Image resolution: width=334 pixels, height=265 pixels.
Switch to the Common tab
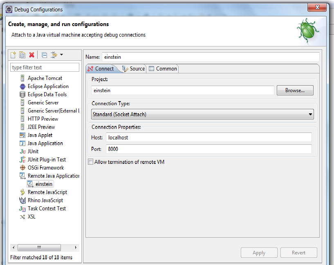click(163, 68)
